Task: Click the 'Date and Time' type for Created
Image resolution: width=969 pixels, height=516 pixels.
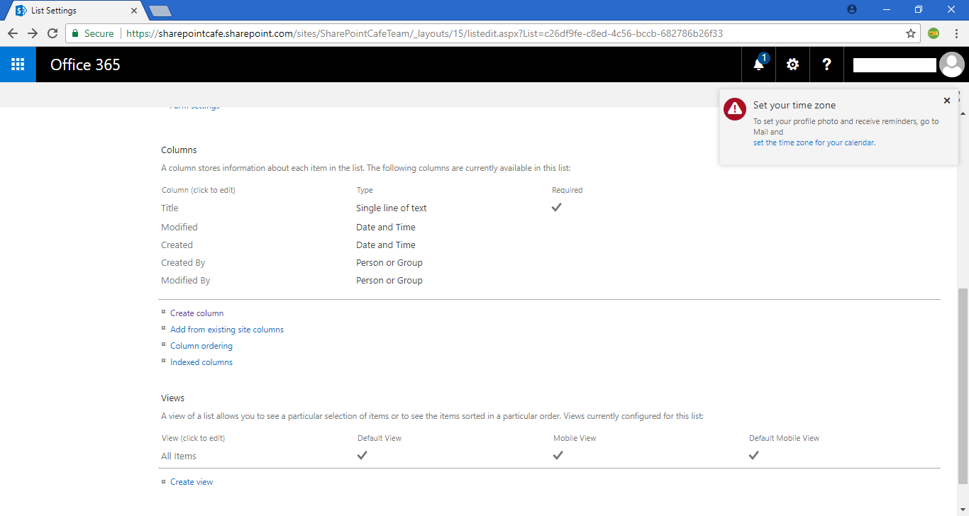Action: point(386,245)
